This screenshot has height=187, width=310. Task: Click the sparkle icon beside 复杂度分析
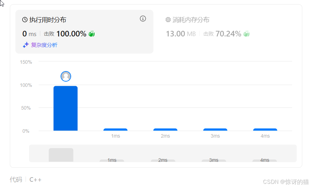tap(26, 45)
